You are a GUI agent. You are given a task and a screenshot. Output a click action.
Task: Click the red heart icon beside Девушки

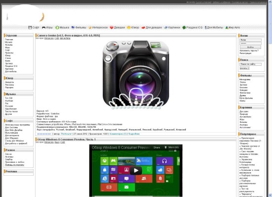(x=112, y=27)
